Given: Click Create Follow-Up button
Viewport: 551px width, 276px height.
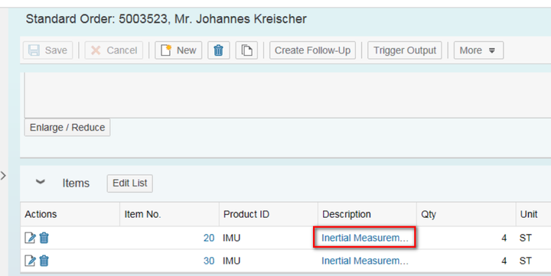Looking at the screenshot, I should (x=312, y=50).
